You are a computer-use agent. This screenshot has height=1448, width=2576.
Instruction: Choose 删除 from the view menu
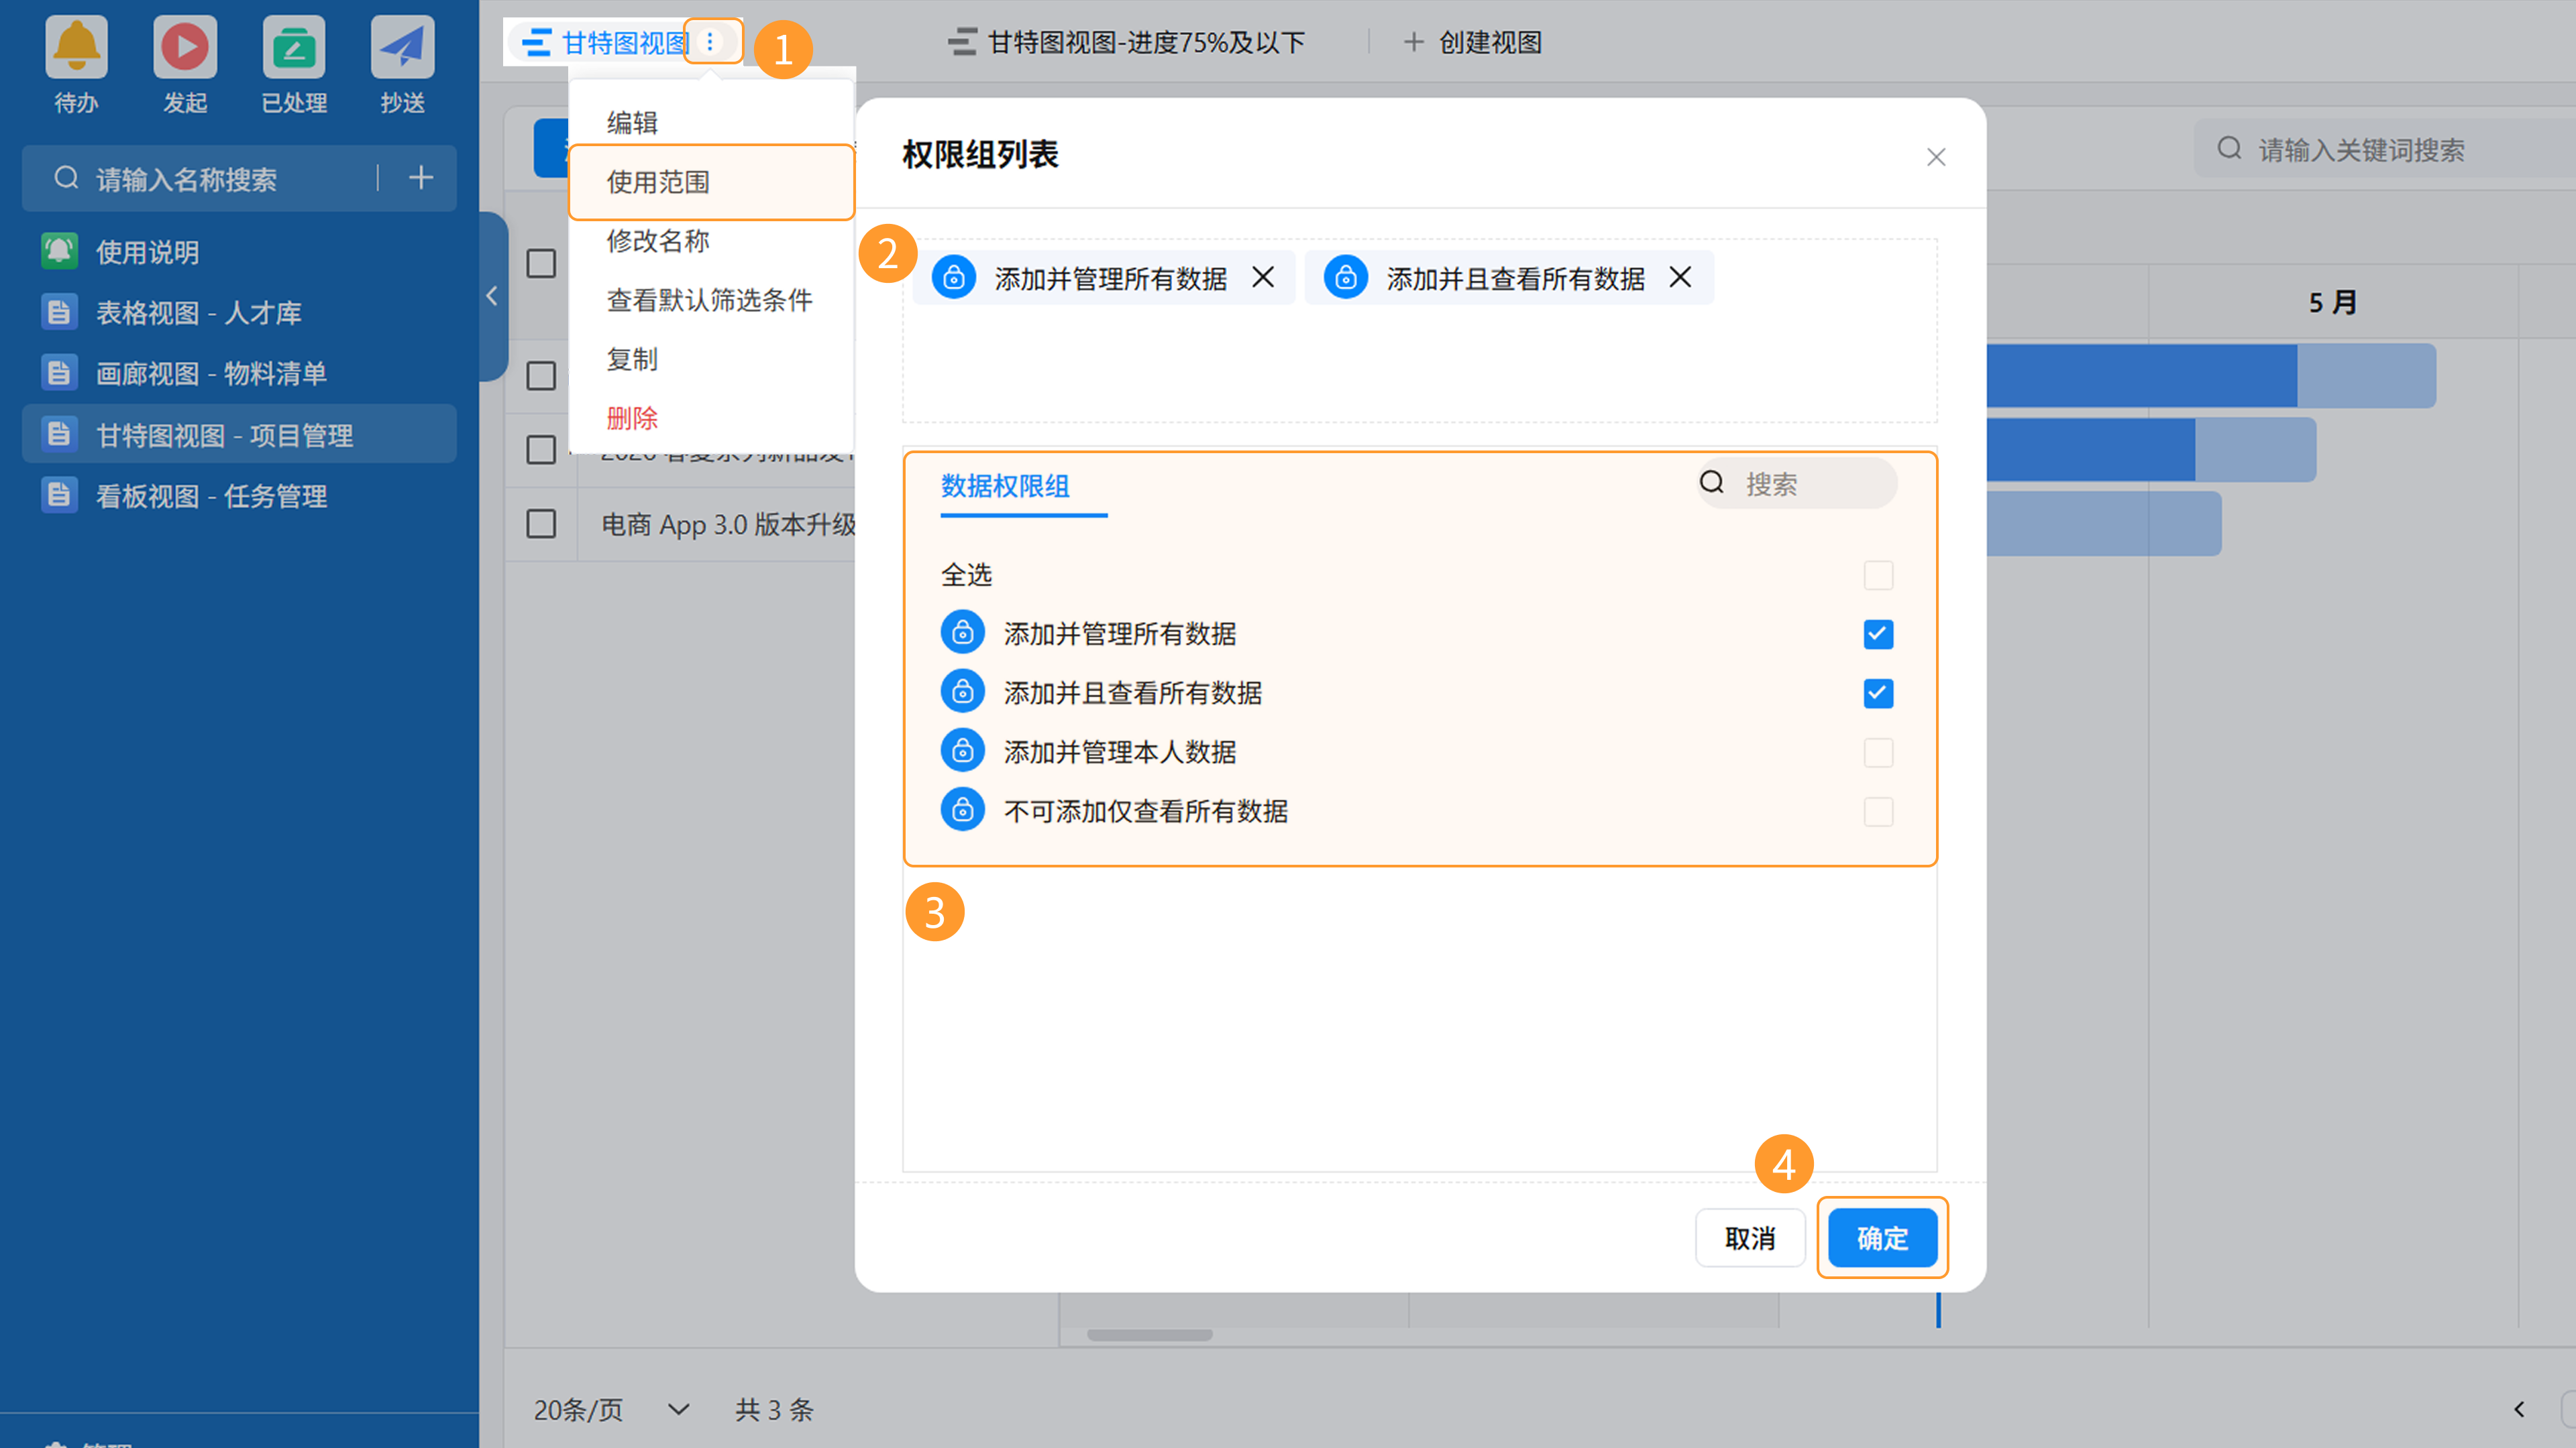[x=632, y=418]
